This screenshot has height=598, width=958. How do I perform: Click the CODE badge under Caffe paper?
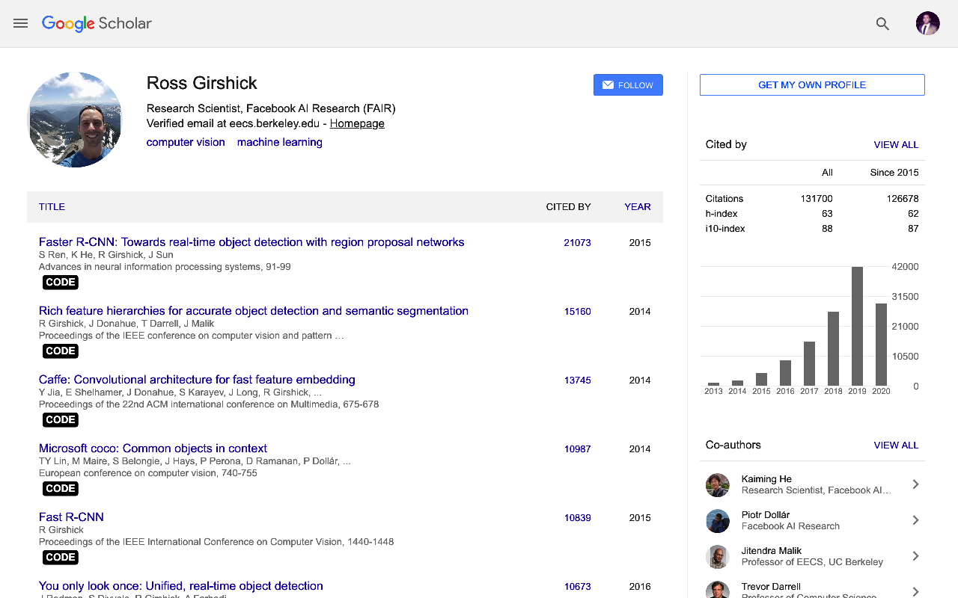tap(61, 420)
